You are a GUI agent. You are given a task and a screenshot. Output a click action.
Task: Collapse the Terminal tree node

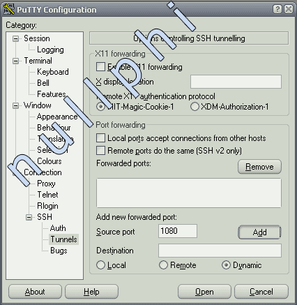[x=15, y=61]
